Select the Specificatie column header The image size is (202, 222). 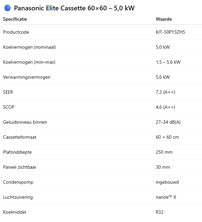(15, 19)
